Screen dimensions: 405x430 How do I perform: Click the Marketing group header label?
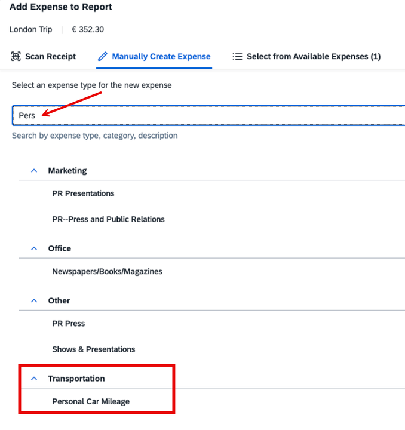click(x=67, y=170)
